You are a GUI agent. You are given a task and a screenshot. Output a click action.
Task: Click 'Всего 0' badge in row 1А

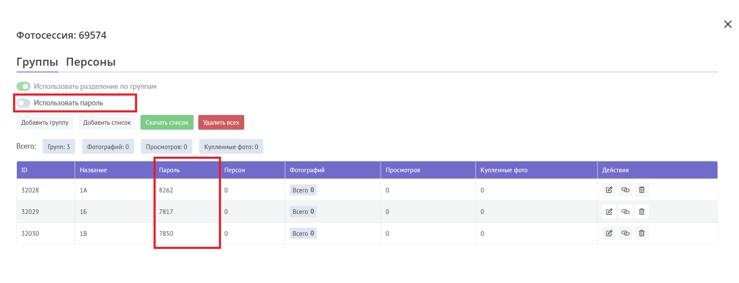303,190
